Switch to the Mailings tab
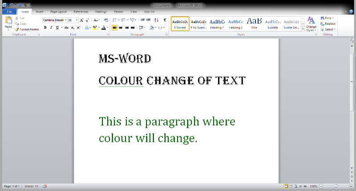The width and height of the screenshot is (356, 191). 101,12
